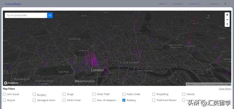Screen dimensions: 234x109
Task: Open the ABOUT menu item
Action: (163, 4)
